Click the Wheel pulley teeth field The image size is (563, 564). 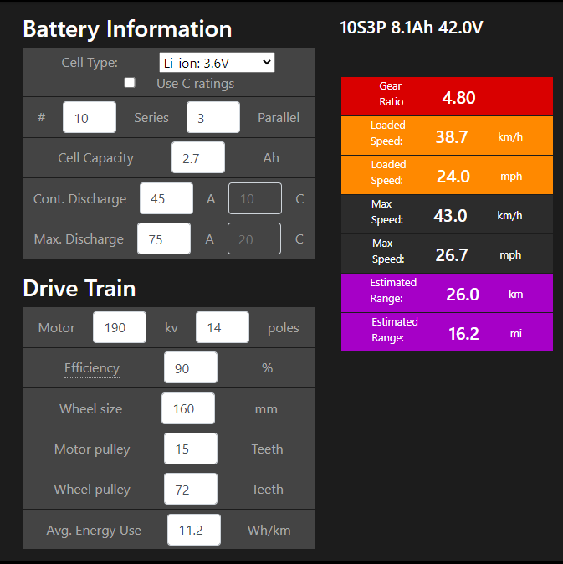coord(191,490)
